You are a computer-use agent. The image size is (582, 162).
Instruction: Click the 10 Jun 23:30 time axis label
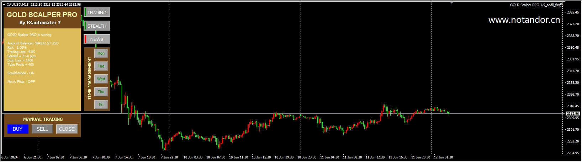307,157
